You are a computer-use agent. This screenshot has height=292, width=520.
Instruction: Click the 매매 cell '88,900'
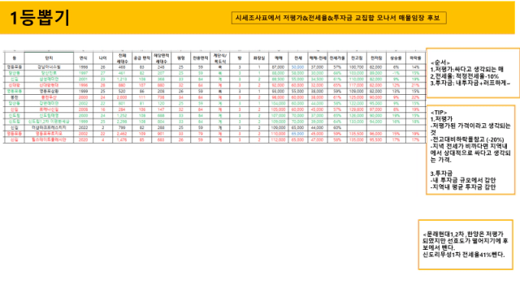(279, 79)
